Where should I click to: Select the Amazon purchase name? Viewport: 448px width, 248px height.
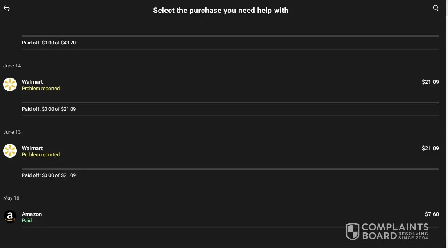pos(32,214)
